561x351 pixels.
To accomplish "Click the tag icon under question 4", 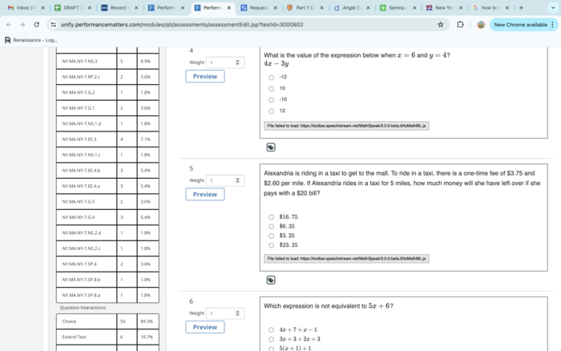I will [271, 147].
